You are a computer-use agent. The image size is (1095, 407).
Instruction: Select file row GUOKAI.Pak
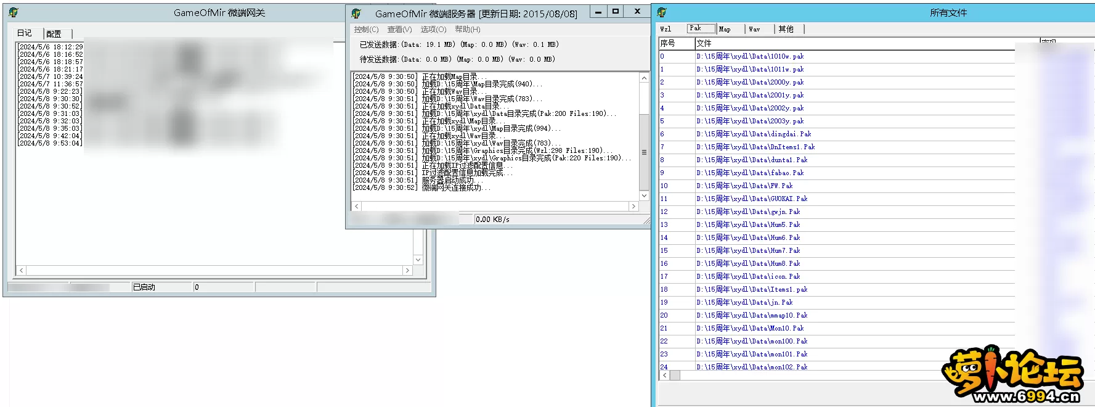[x=837, y=199]
